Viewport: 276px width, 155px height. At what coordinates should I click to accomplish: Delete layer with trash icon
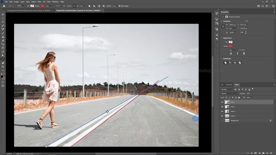click(271, 153)
